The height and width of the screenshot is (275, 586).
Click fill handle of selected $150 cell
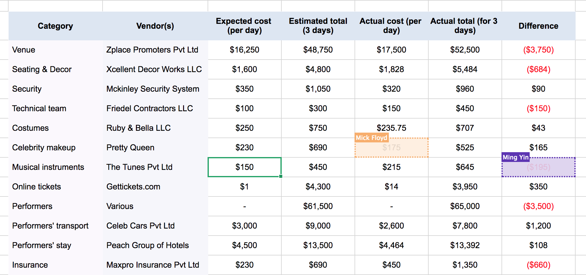click(281, 176)
